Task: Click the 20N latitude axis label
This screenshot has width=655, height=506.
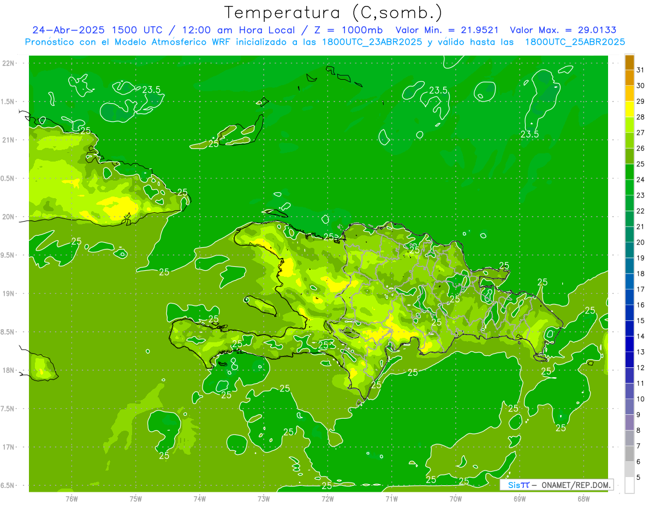Action: pyautogui.click(x=9, y=217)
